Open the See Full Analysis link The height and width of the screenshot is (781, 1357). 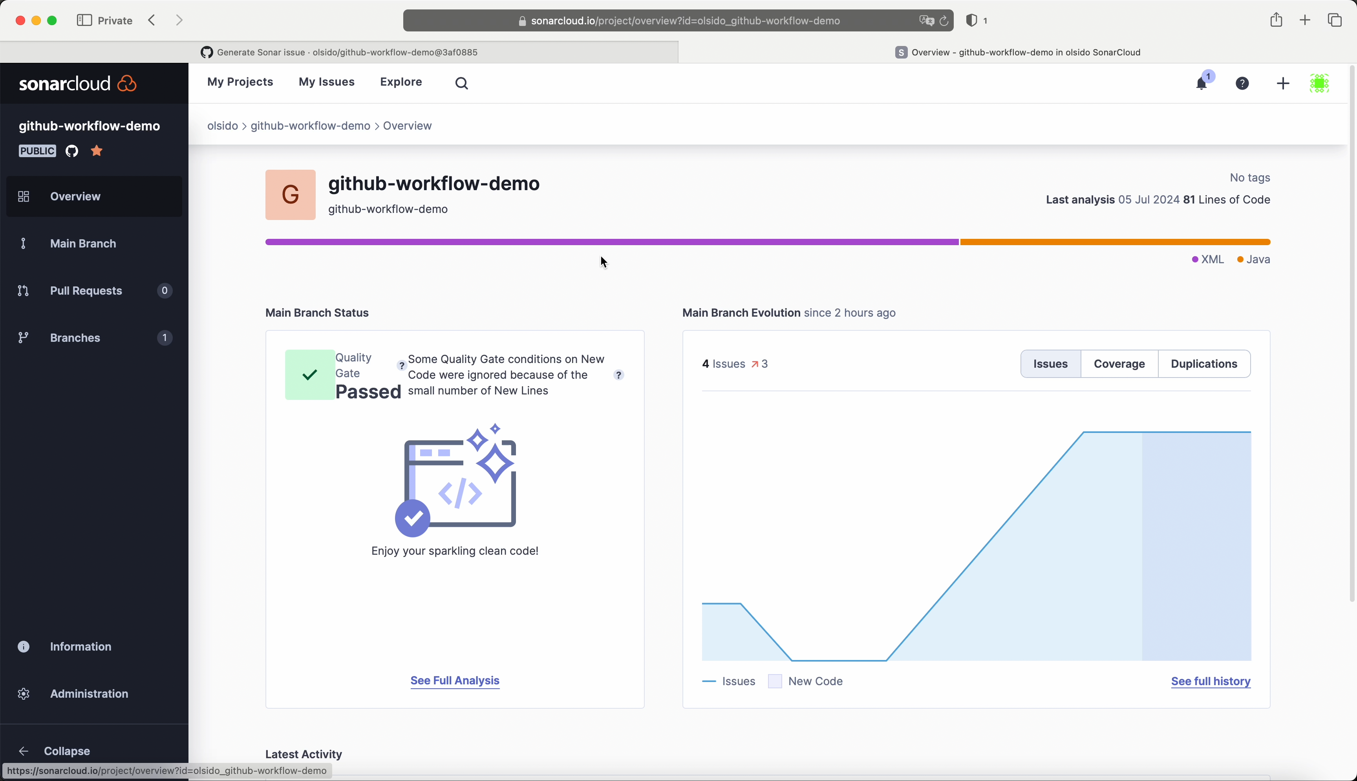pos(454,680)
